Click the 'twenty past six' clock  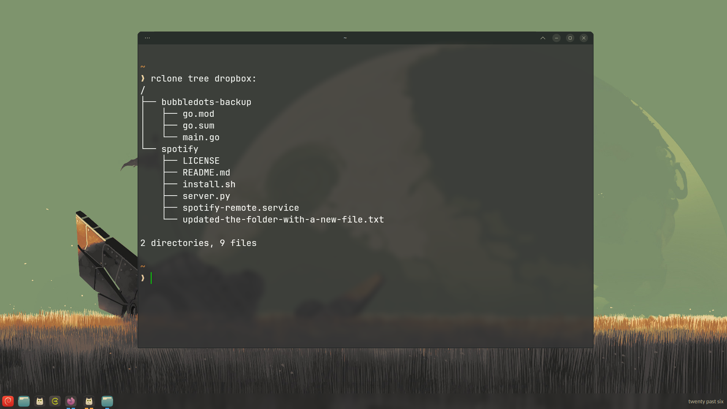click(706, 402)
